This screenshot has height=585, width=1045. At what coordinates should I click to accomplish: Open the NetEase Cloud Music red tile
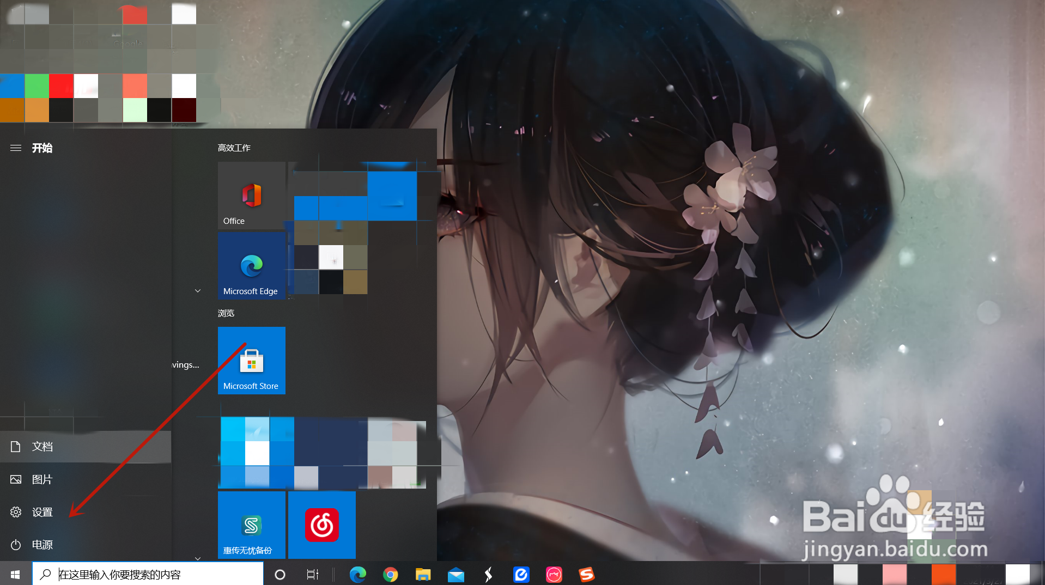322,525
